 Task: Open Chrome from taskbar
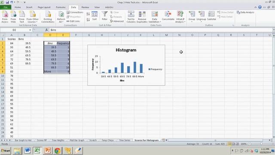click(x=57, y=151)
